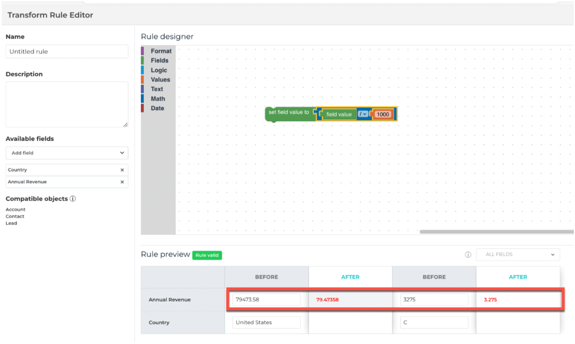
Task: Select the Logic block category
Action: pos(159,70)
